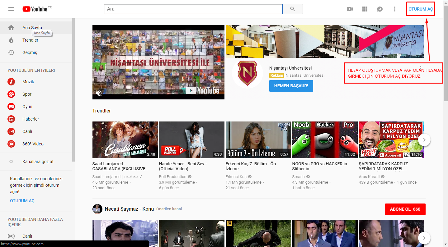Open Hande Yener - Beni Sev title

[183, 166]
